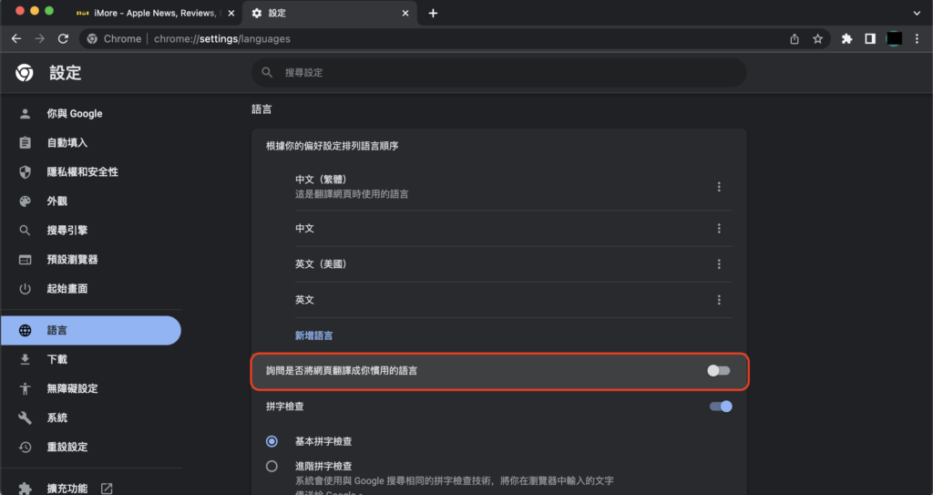
Task: Click the bookmark star icon
Action: [817, 39]
